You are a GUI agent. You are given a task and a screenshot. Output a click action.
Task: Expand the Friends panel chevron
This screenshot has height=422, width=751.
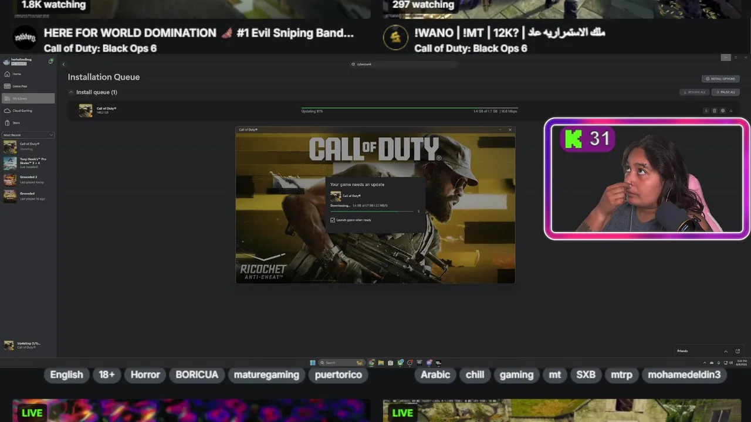pos(726,351)
